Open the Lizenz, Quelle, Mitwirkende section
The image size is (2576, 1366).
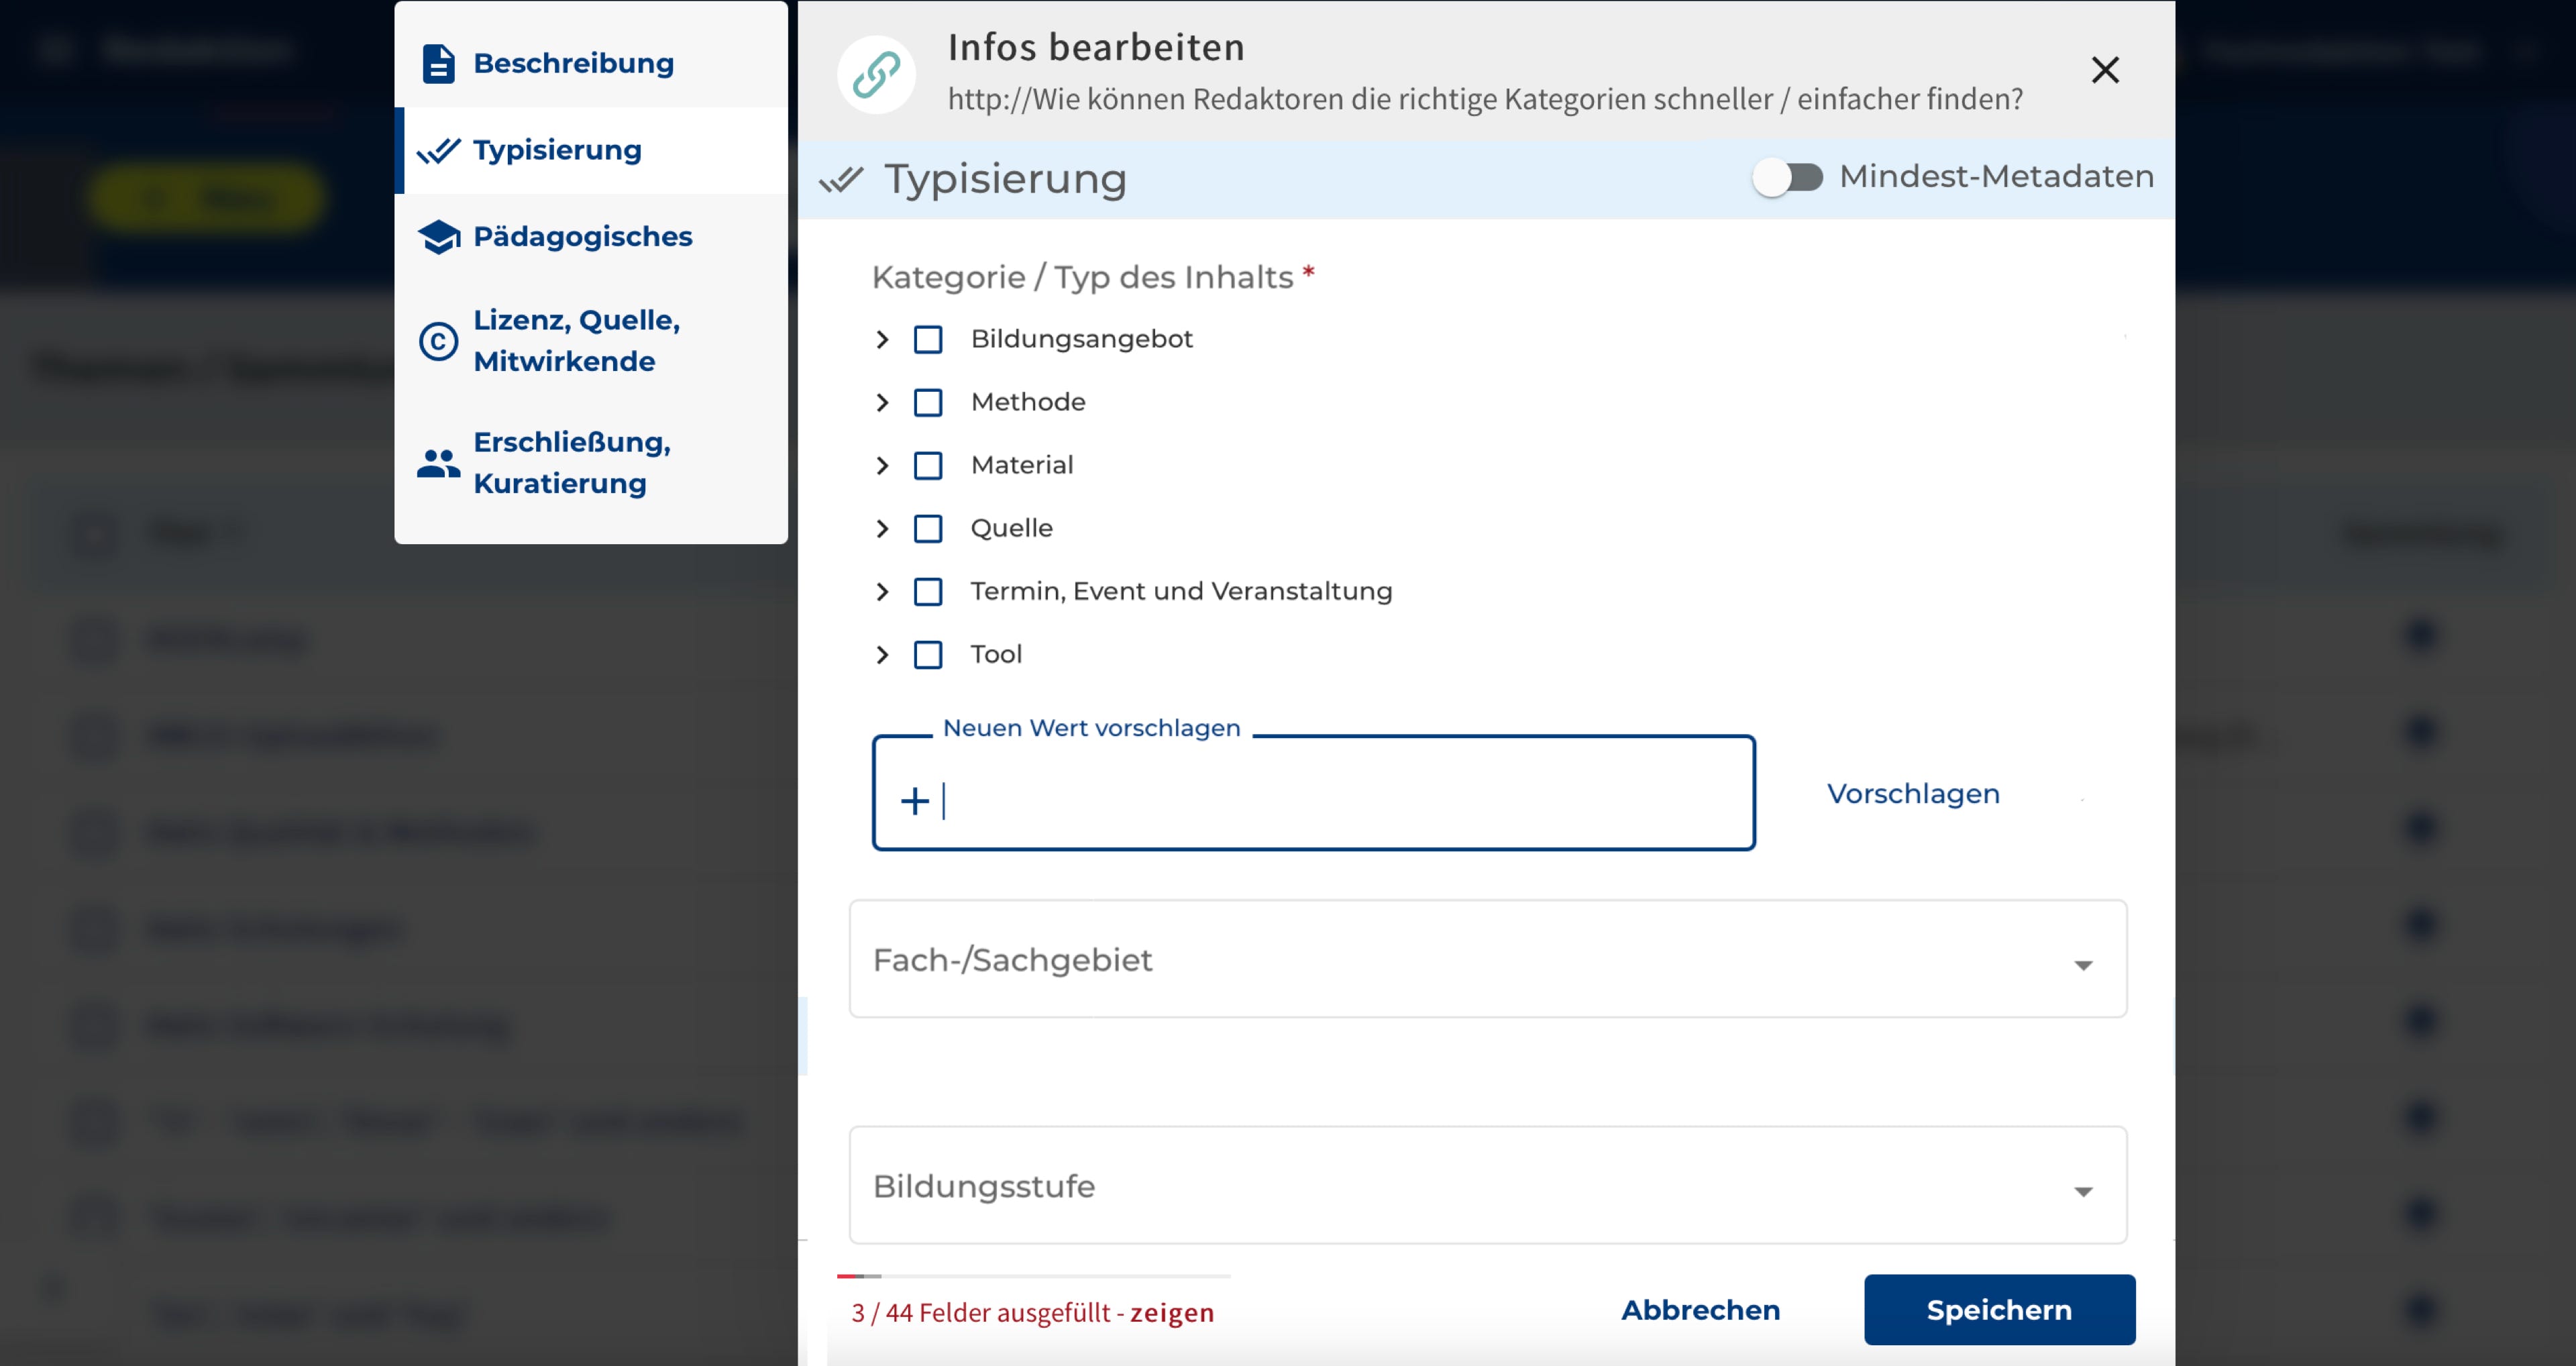pos(576,341)
